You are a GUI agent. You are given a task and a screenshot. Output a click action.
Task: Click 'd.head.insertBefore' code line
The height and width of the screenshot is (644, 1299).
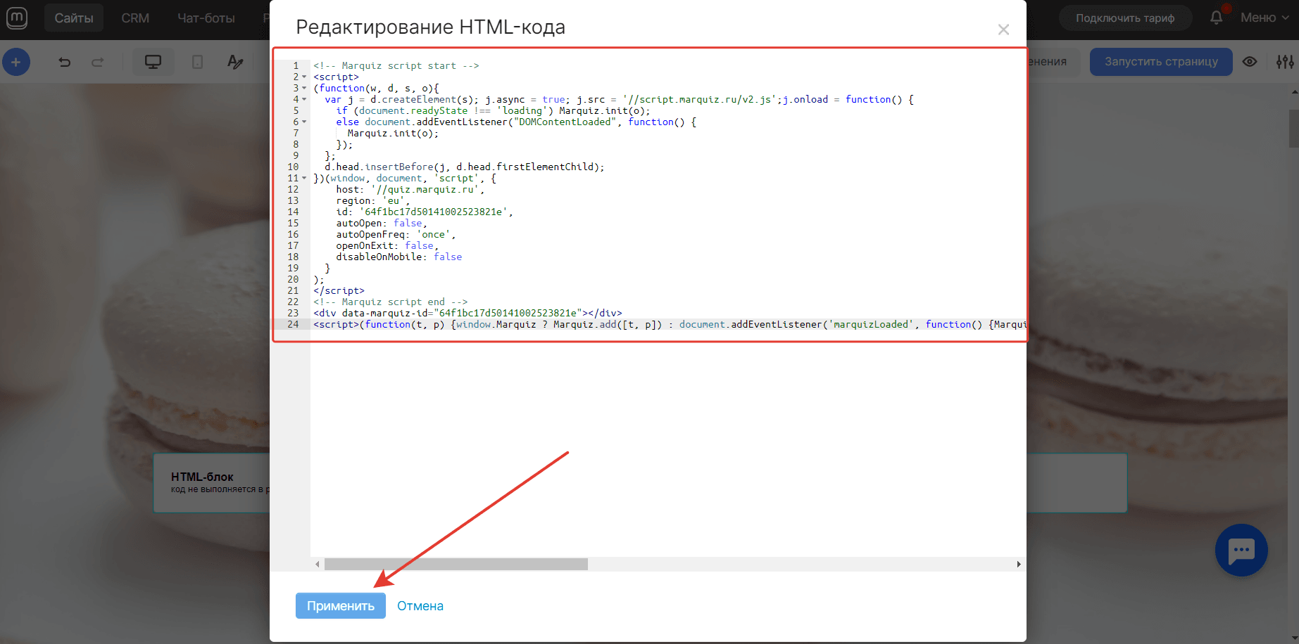(465, 167)
